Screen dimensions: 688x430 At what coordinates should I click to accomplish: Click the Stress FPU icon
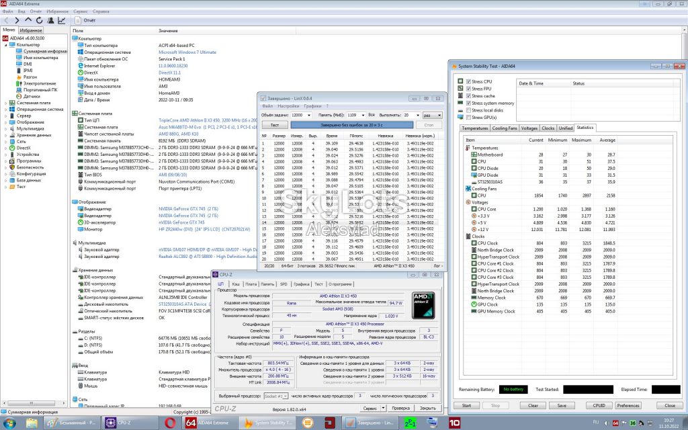pyautogui.click(x=460, y=88)
